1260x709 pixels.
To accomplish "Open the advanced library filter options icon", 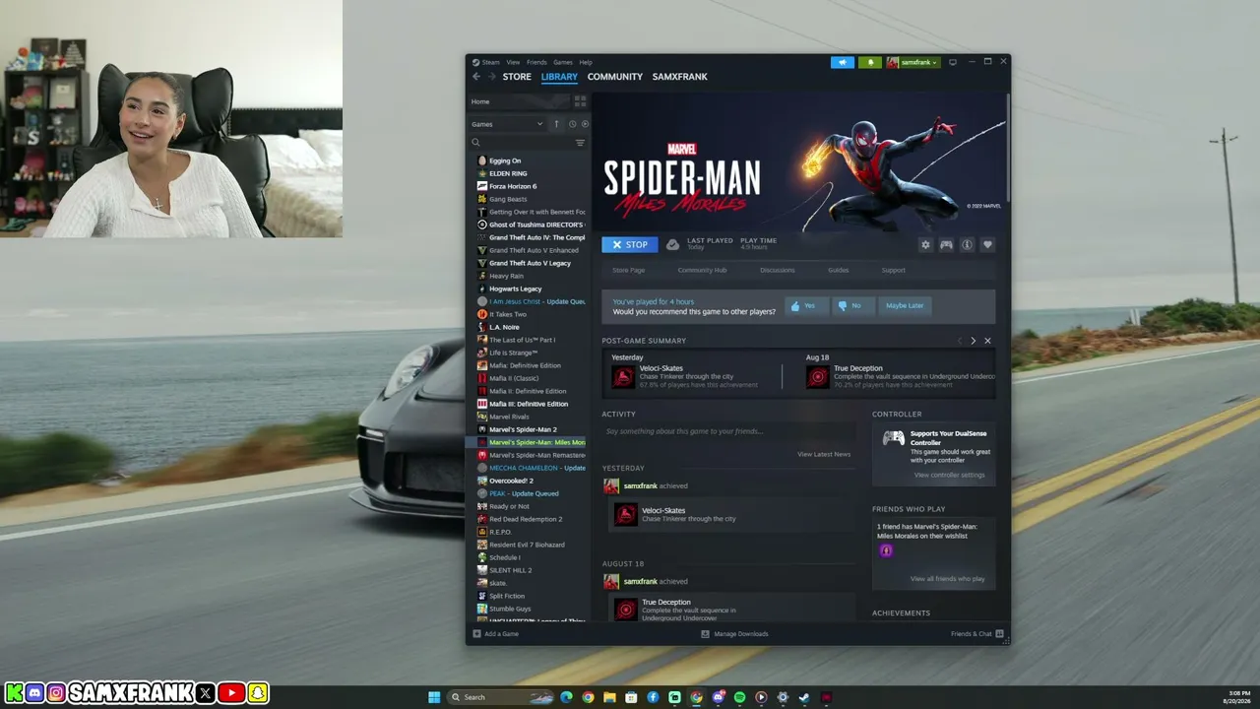I will tap(580, 143).
